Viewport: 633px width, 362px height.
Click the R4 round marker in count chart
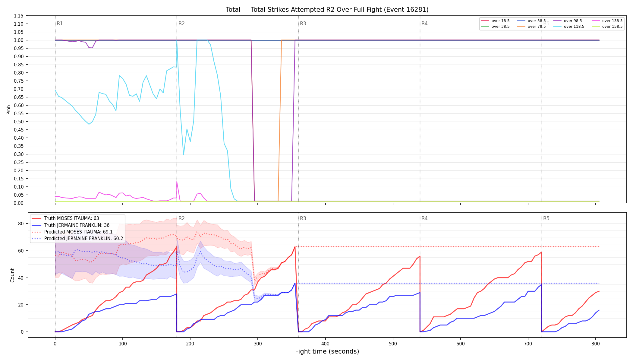pyautogui.click(x=424, y=218)
